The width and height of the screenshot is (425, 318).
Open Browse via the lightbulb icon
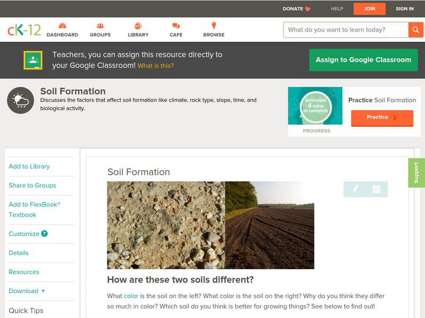point(213,25)
